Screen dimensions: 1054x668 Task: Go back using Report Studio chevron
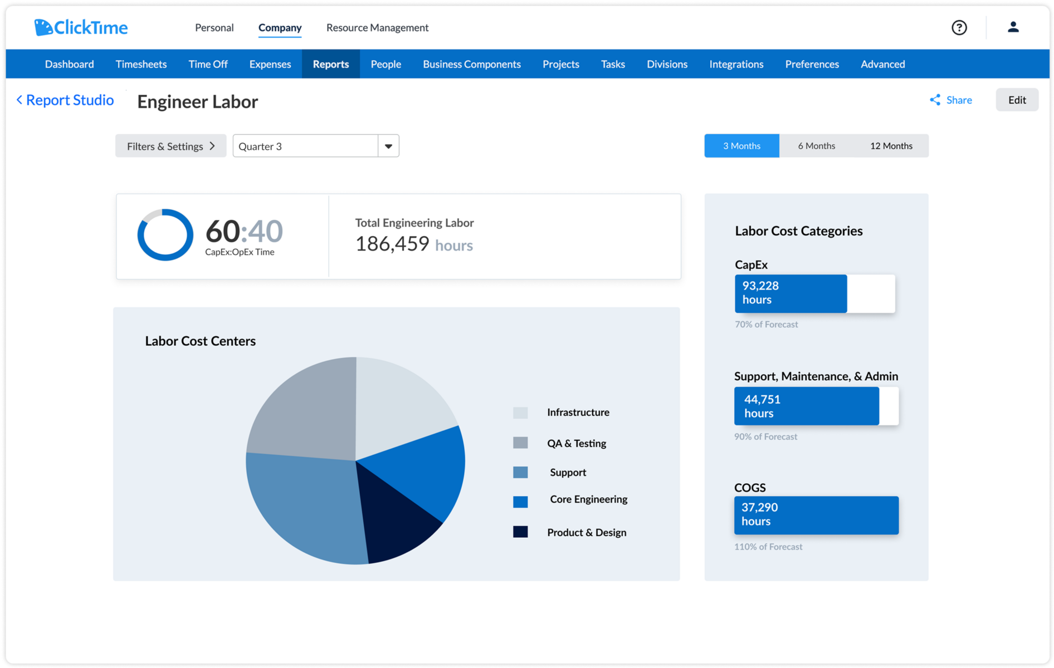point(19,100)
